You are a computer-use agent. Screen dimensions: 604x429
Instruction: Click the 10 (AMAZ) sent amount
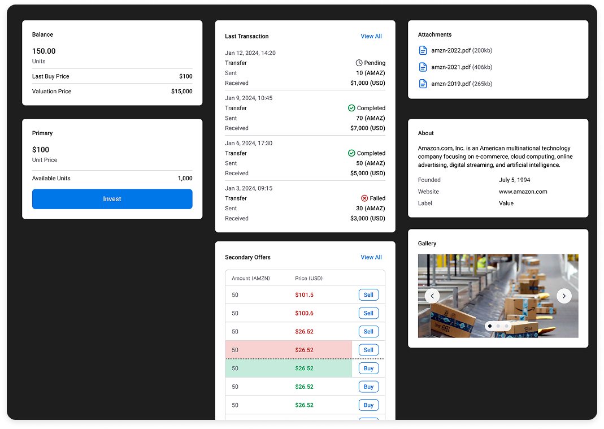(370, 73)
